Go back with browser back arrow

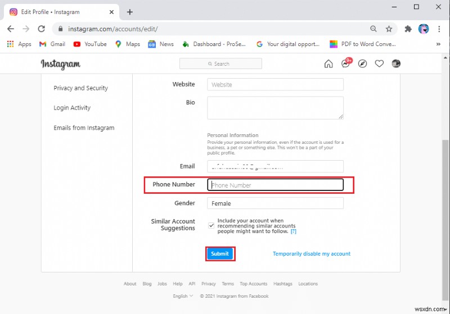(11, 29)
